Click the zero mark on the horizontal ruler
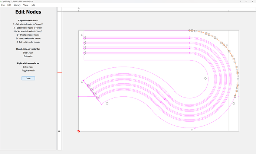The width and height of the screenshot is (256, 154). [x=78, y=9]
